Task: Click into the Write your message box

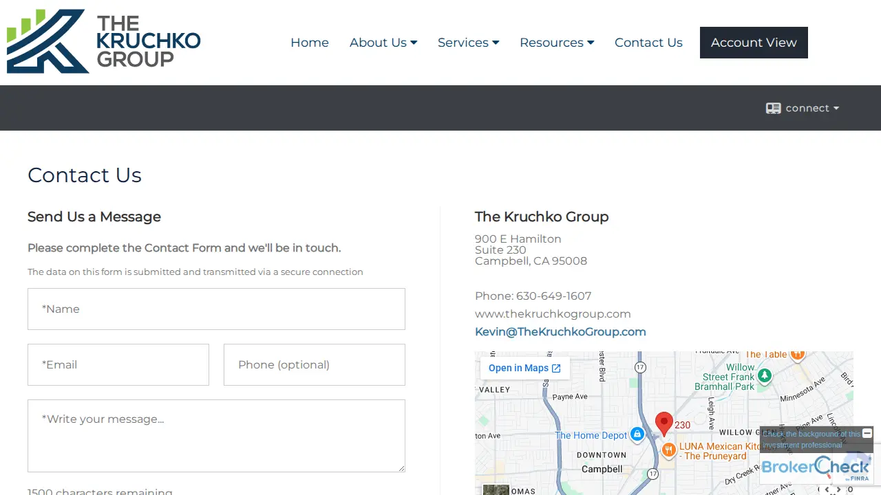Action: tap(216, 436)
